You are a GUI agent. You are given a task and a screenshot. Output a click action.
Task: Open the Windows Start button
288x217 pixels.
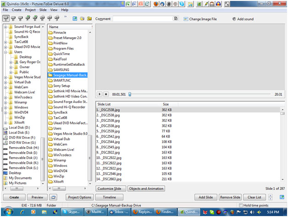(8, 212)
